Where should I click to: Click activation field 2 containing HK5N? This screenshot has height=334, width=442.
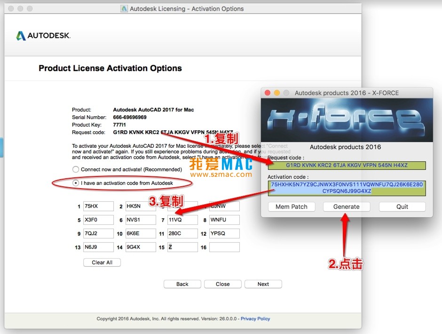point(141,206)
